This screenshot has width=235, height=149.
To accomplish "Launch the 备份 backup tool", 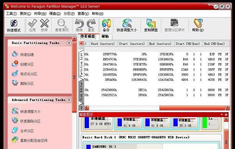I will (106, 25).
